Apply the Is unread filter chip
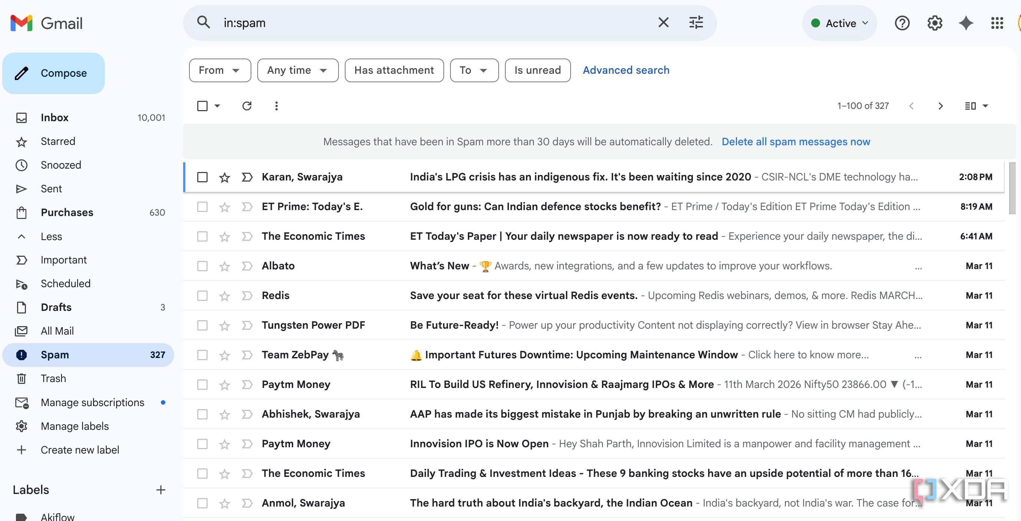This screenshot has width=1021, height=521. coord(538,70)
